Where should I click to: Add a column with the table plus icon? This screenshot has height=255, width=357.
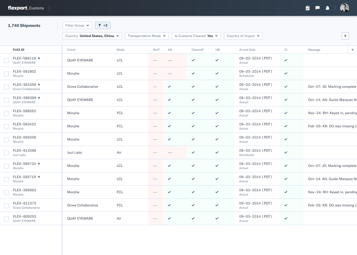[x=352, y=49]
